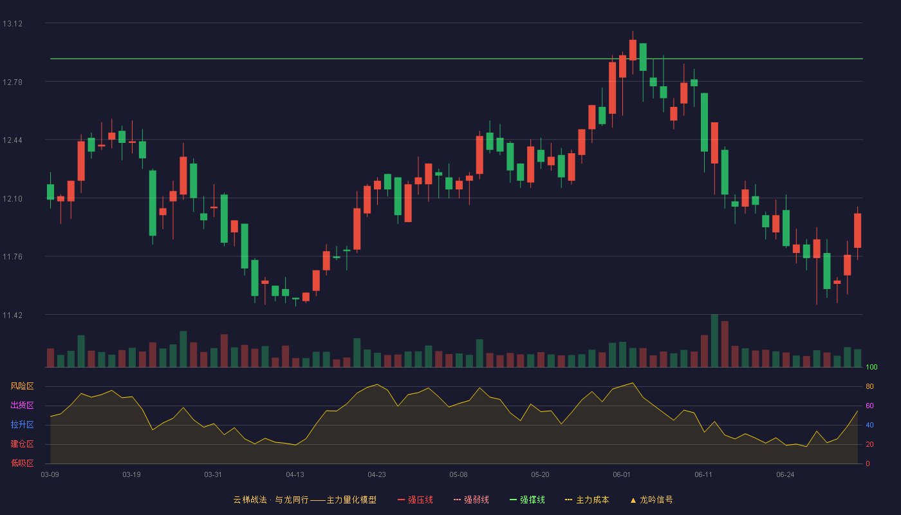Click the first green candlestick above 03-09
Viewport: 901px width, 515px height.
(50, 192)
